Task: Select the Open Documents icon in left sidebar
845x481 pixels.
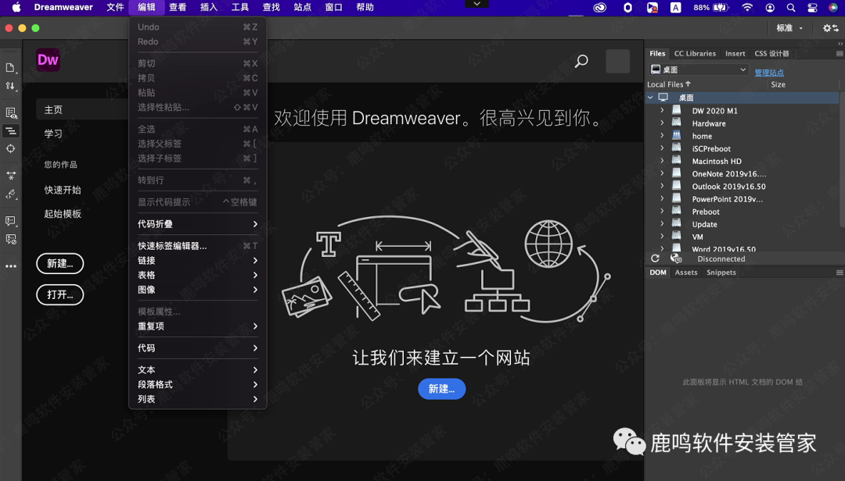Action: coord(10,66)
